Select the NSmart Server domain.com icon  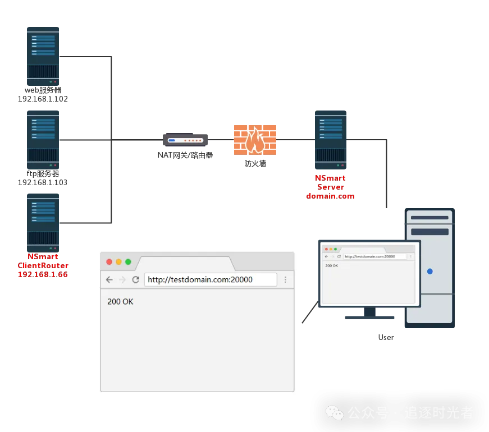pos(331,140)
